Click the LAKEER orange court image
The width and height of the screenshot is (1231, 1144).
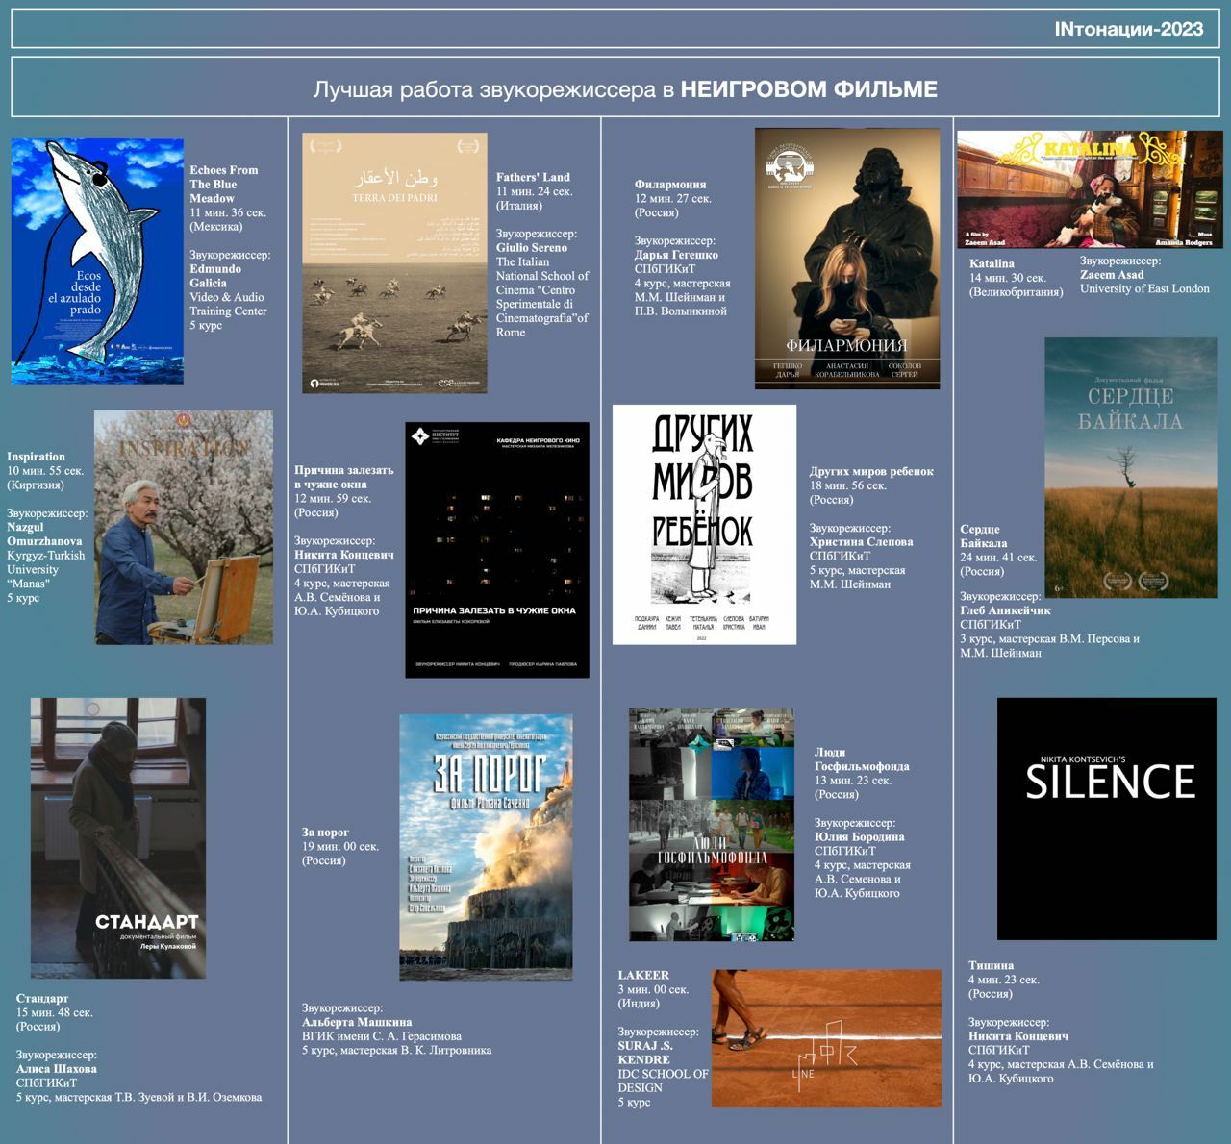pos(826,1038)
